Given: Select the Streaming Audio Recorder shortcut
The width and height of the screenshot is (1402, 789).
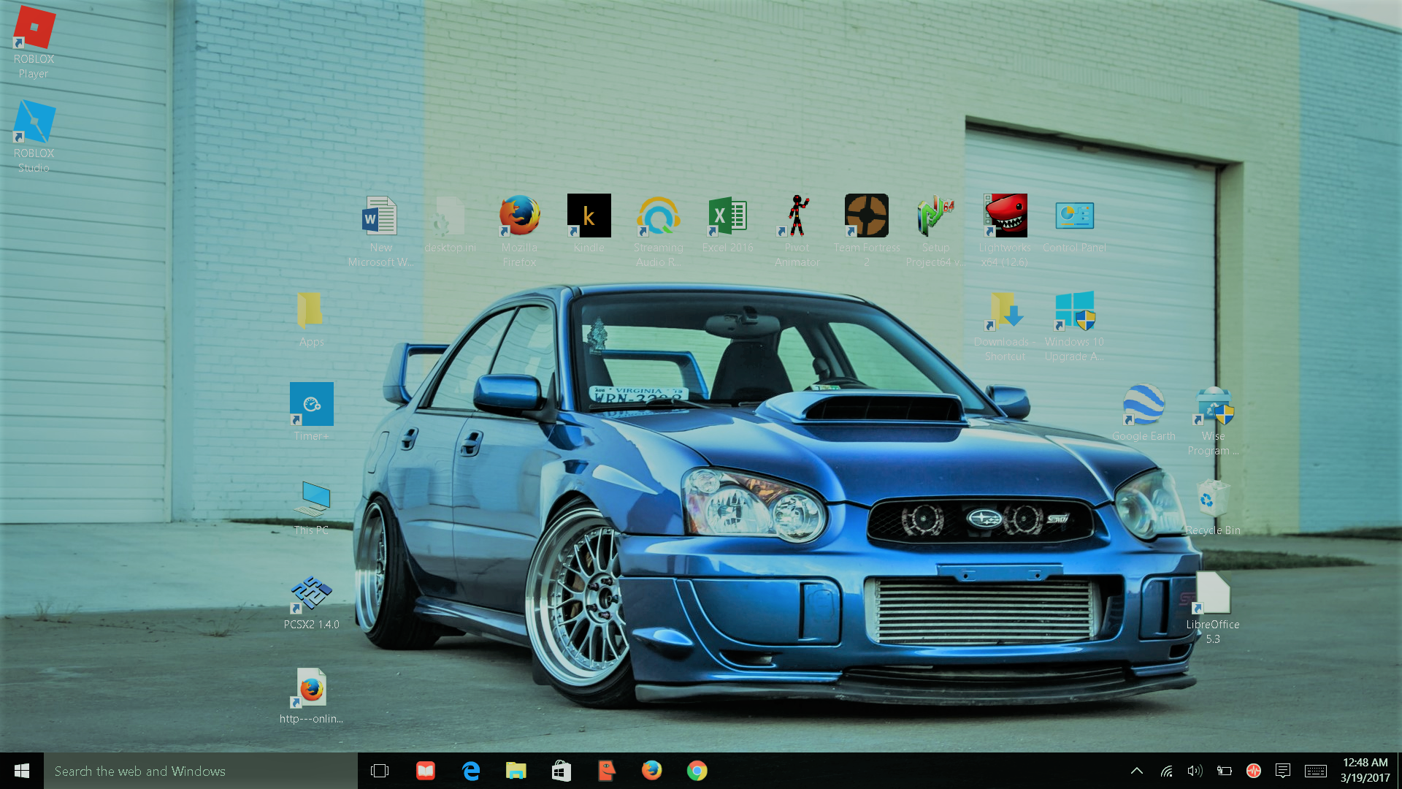Looking at the screenshot, I should (x=658, y=230).
